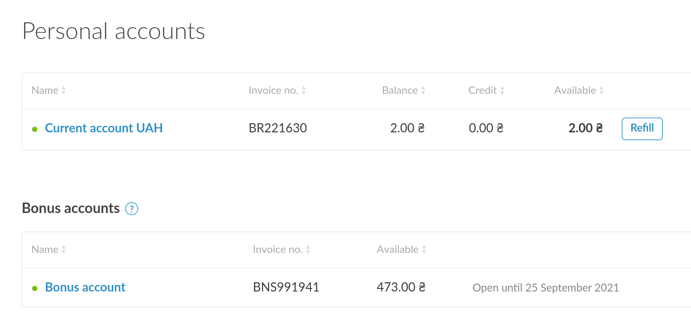This screenshot has width=691, height=327.
Task: Open the Bonus accounts help icon
Action: tap(132, 209)
